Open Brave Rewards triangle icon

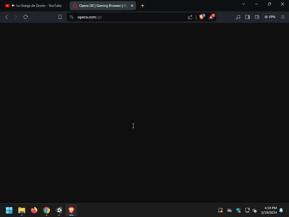click(x=212, y=17)
